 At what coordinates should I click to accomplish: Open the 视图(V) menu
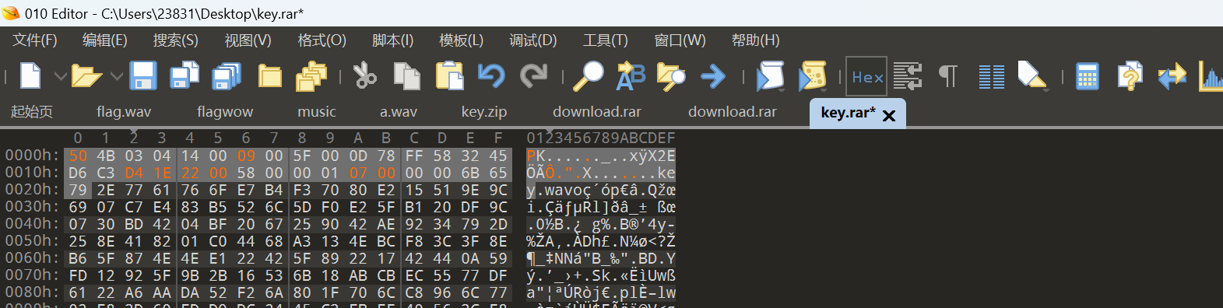point(248,40)
